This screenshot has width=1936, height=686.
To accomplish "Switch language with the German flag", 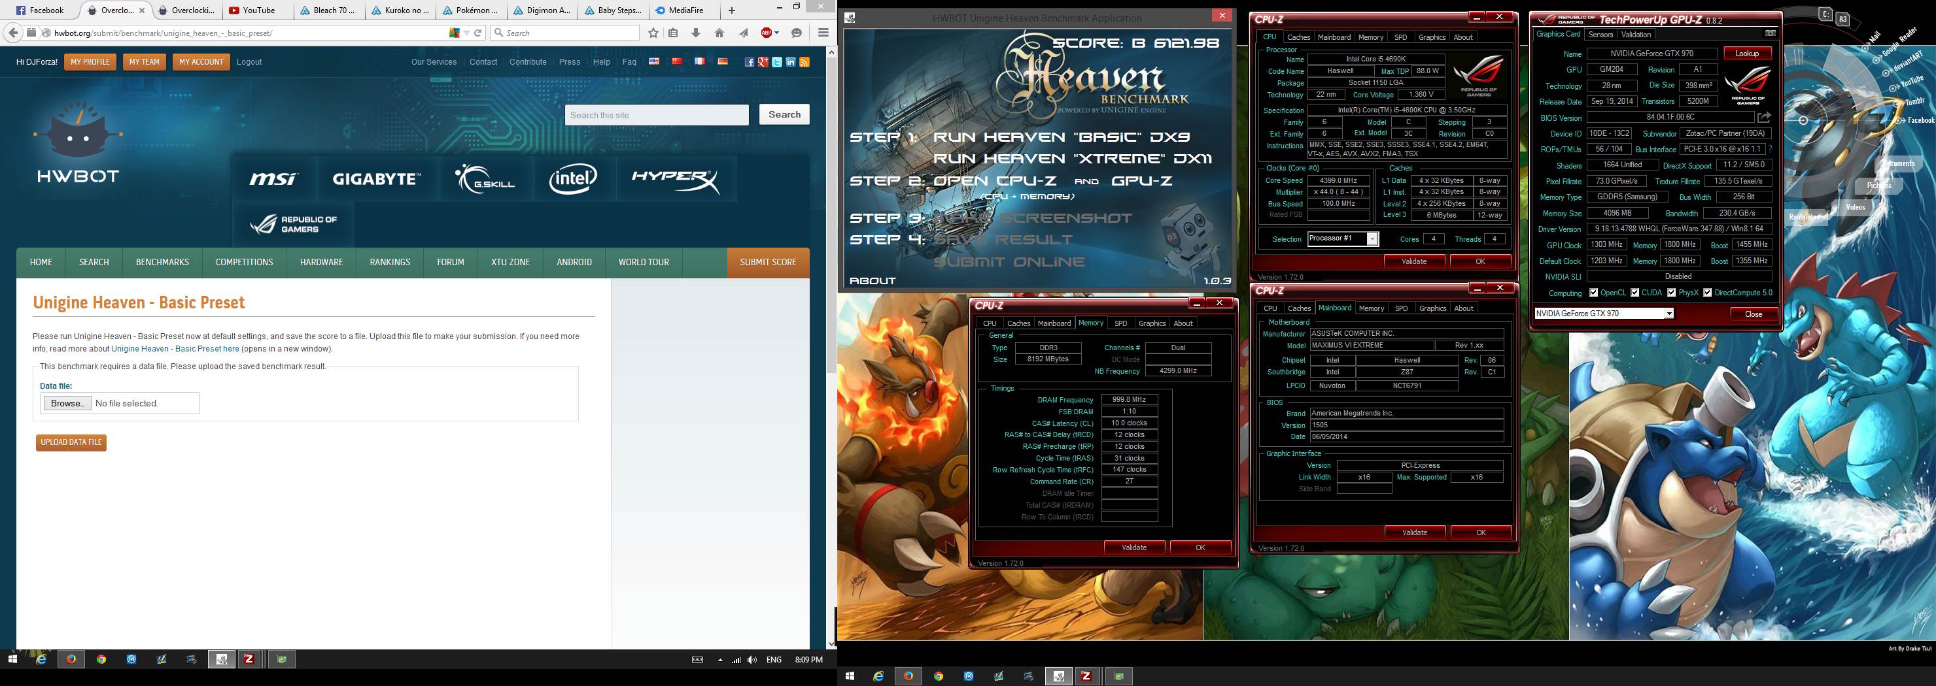I will pyautogui.click(x=722, y=61).
